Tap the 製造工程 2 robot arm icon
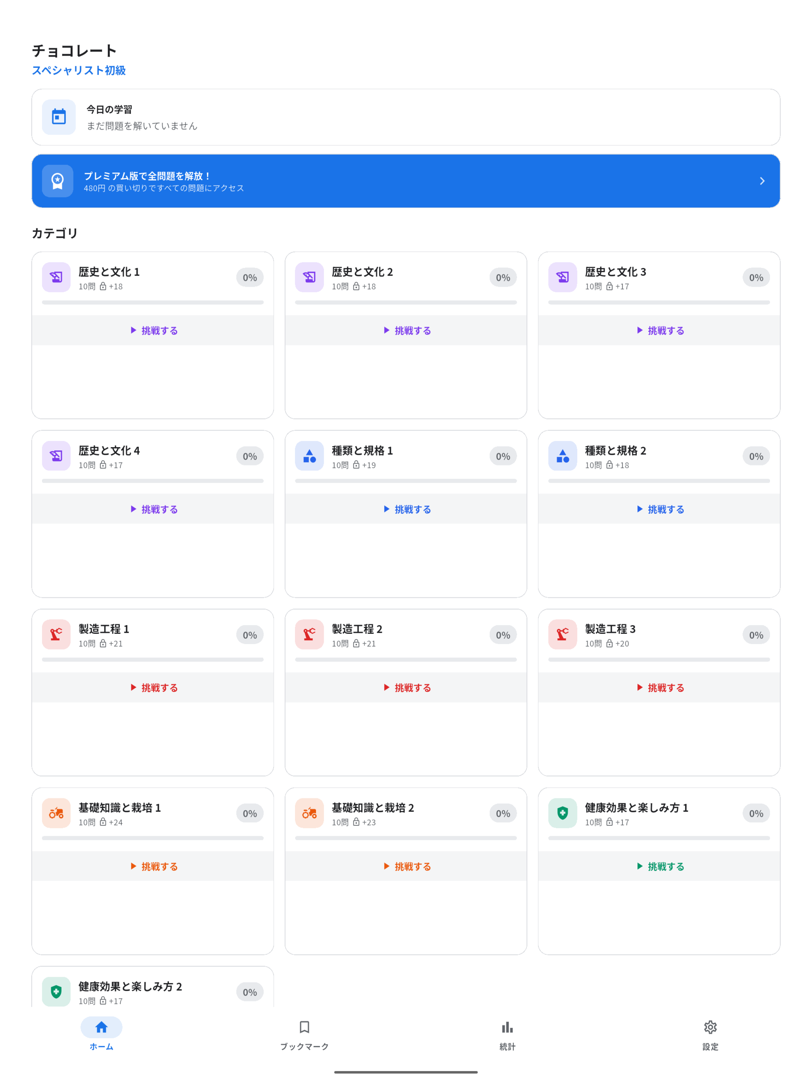812x1083 pixels. (310, 635)
